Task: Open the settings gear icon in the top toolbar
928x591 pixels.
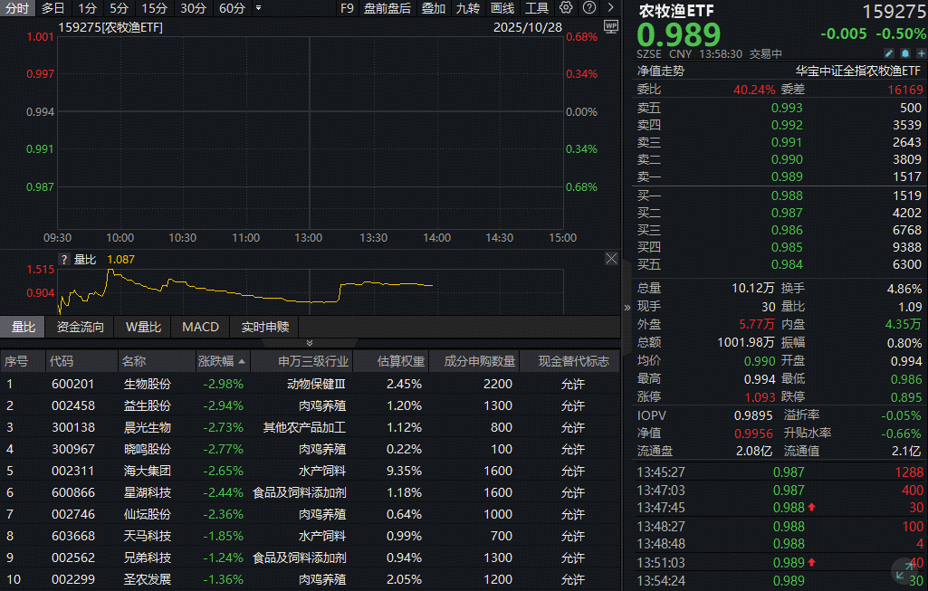Action: tap(566, 7)
